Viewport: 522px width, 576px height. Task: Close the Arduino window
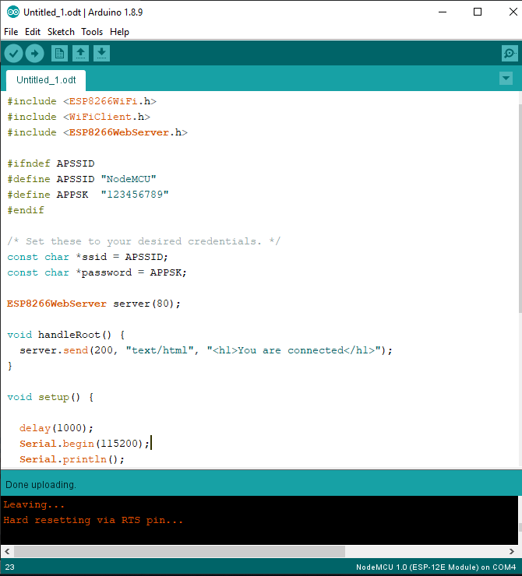click(x=513, y=12)
